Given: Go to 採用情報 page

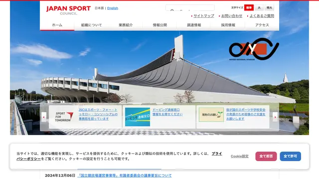Looking at the screenshot, I should pos(228,25).
